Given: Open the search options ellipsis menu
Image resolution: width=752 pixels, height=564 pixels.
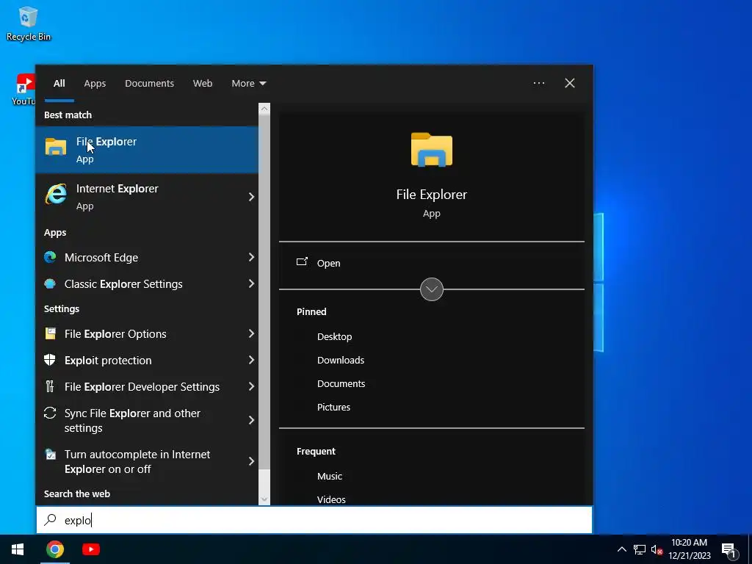Looking at the screenshot, I should point(539,83).
